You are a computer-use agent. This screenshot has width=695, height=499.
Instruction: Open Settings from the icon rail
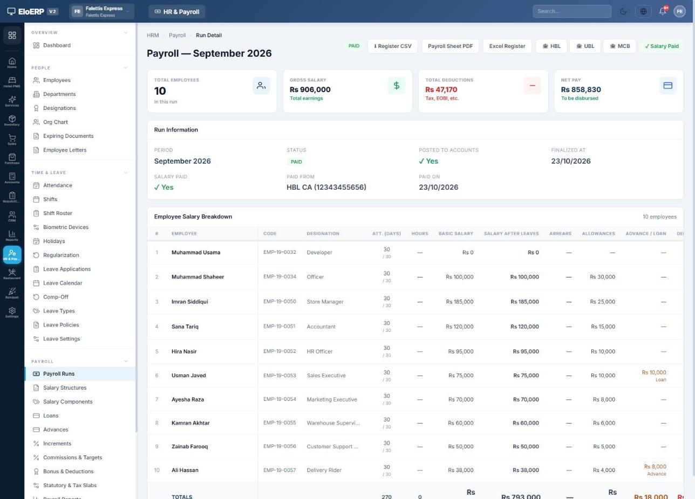click(12, 313)
